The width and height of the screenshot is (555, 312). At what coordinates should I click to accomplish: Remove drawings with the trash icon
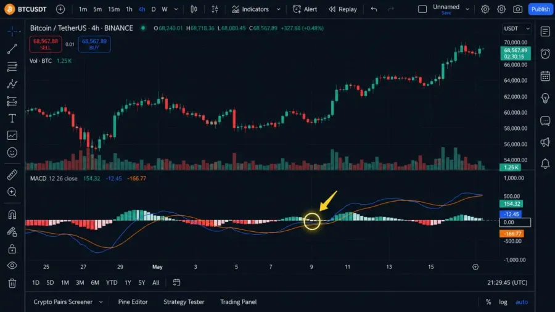[x=12, y=283]
